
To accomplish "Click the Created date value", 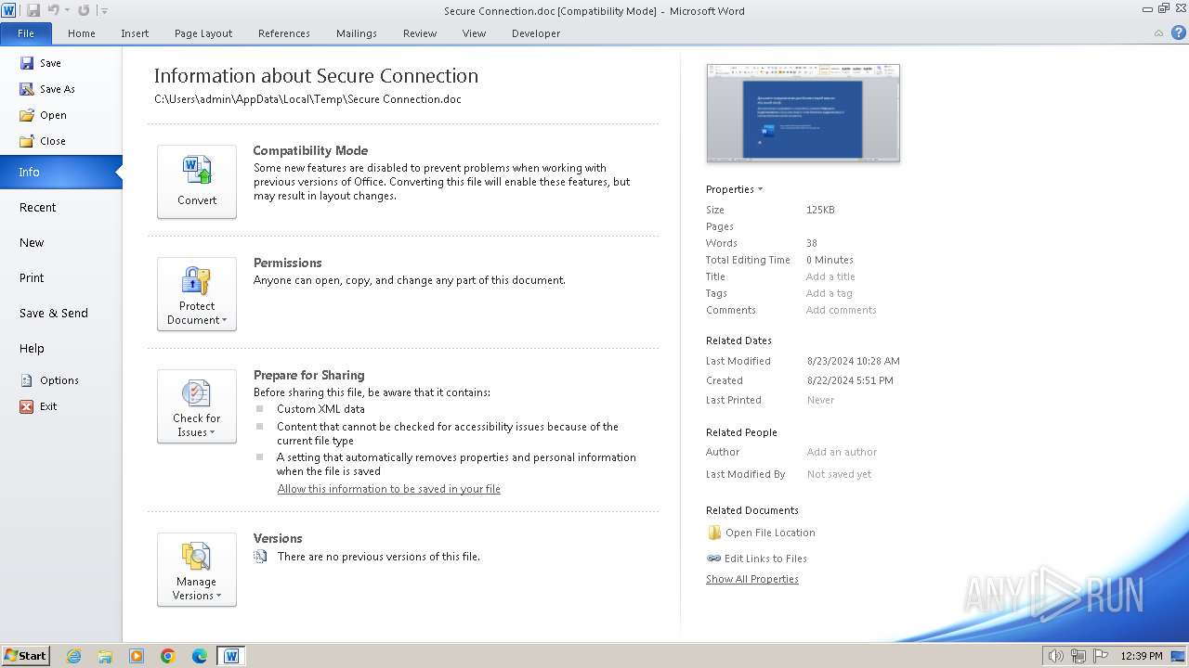I will click(850, 380).
